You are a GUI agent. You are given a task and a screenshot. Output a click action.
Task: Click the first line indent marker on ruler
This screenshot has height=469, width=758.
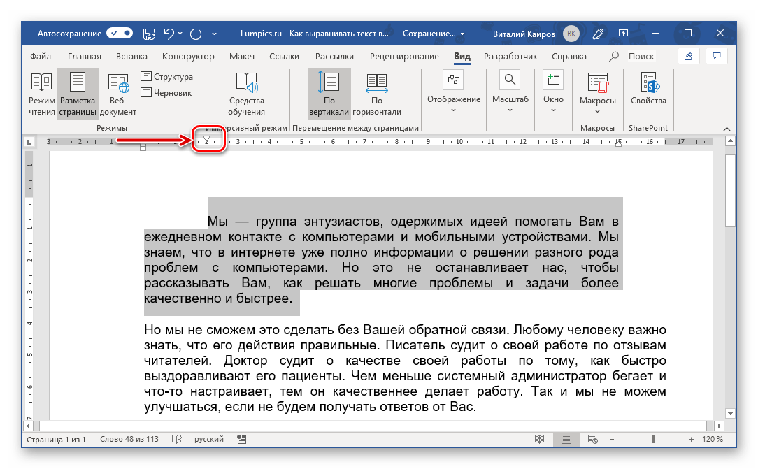[206, 139]
